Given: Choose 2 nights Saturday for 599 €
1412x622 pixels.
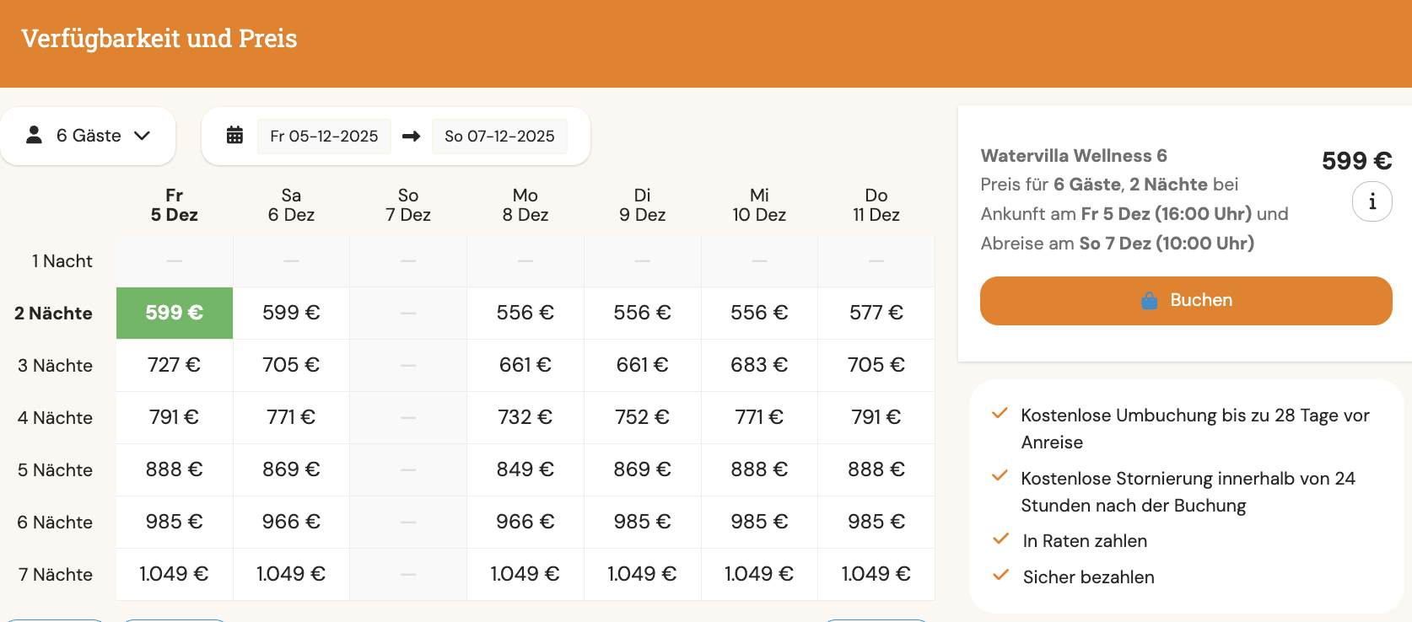Looking at the screenshot, I should 291,313.
